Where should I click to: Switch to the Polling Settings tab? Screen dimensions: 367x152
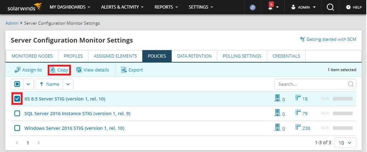pos(242,56)
